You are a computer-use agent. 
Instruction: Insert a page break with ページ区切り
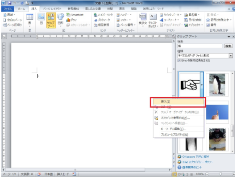click(x=12, y=25)
